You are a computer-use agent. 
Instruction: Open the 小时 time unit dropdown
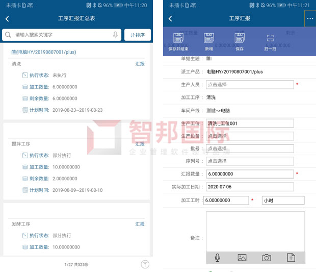point(283,201)
